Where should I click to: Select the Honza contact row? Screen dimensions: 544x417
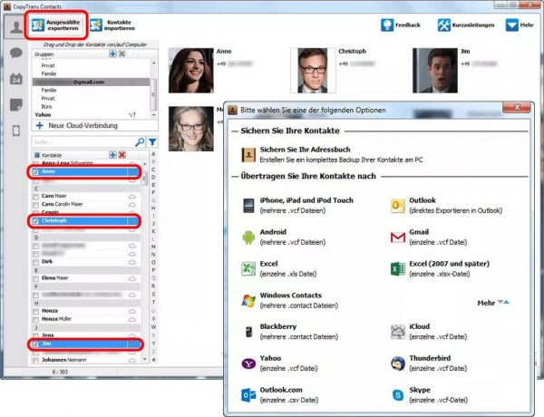coord(87,311)
